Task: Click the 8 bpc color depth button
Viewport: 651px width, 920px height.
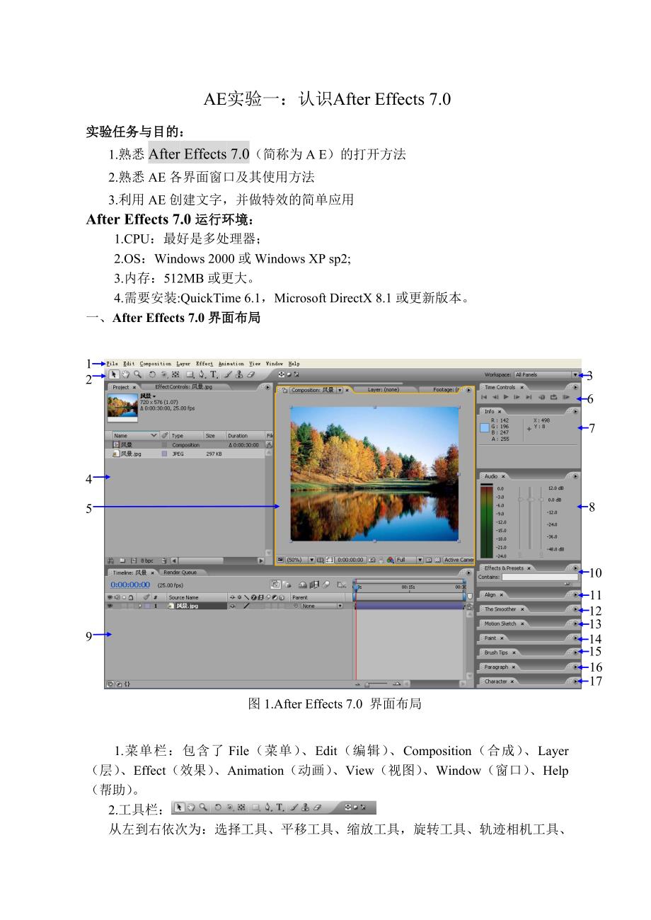Action: coord(147,560)
